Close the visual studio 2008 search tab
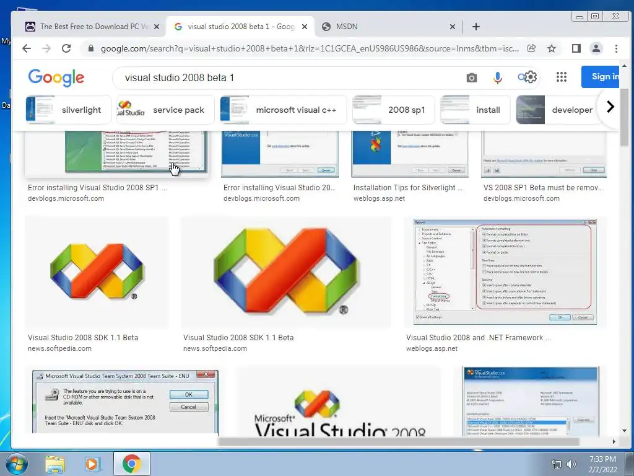The width and height of the screenshot is (634, 476). coord(305,27)
